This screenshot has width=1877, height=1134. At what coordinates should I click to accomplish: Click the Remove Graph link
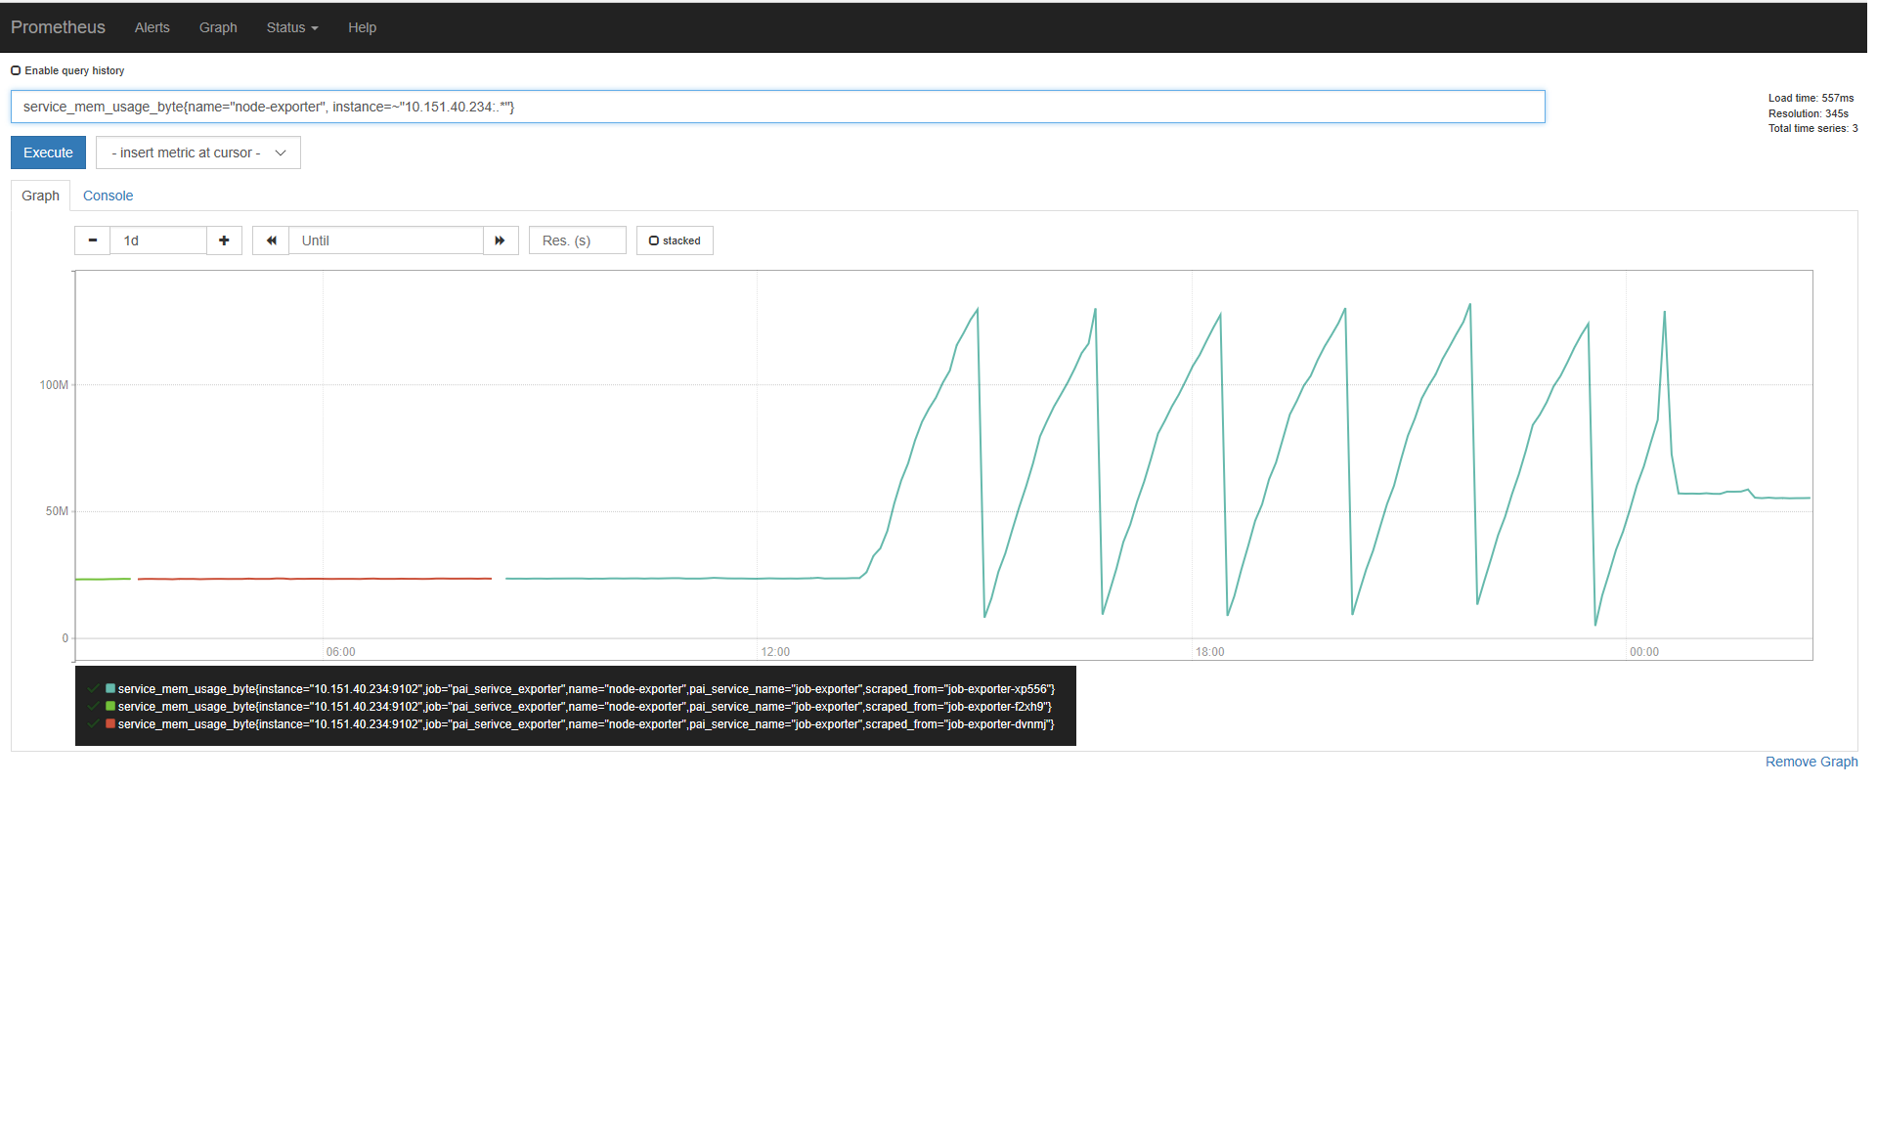1811,762
